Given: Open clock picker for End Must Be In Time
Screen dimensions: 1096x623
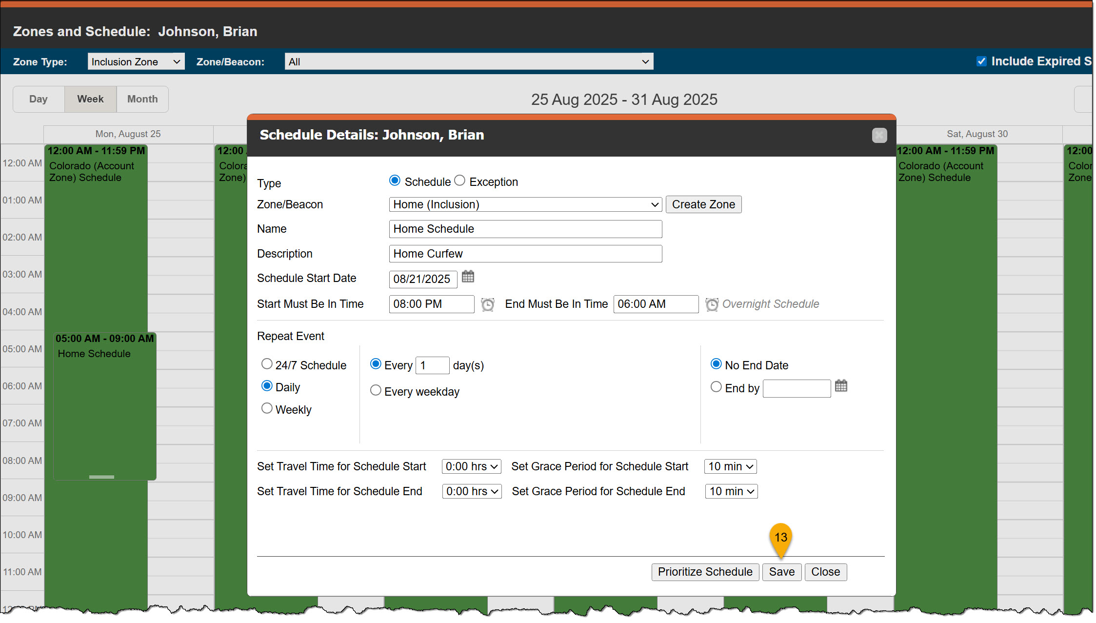Looking at the screenshot, I should point(712,304).
